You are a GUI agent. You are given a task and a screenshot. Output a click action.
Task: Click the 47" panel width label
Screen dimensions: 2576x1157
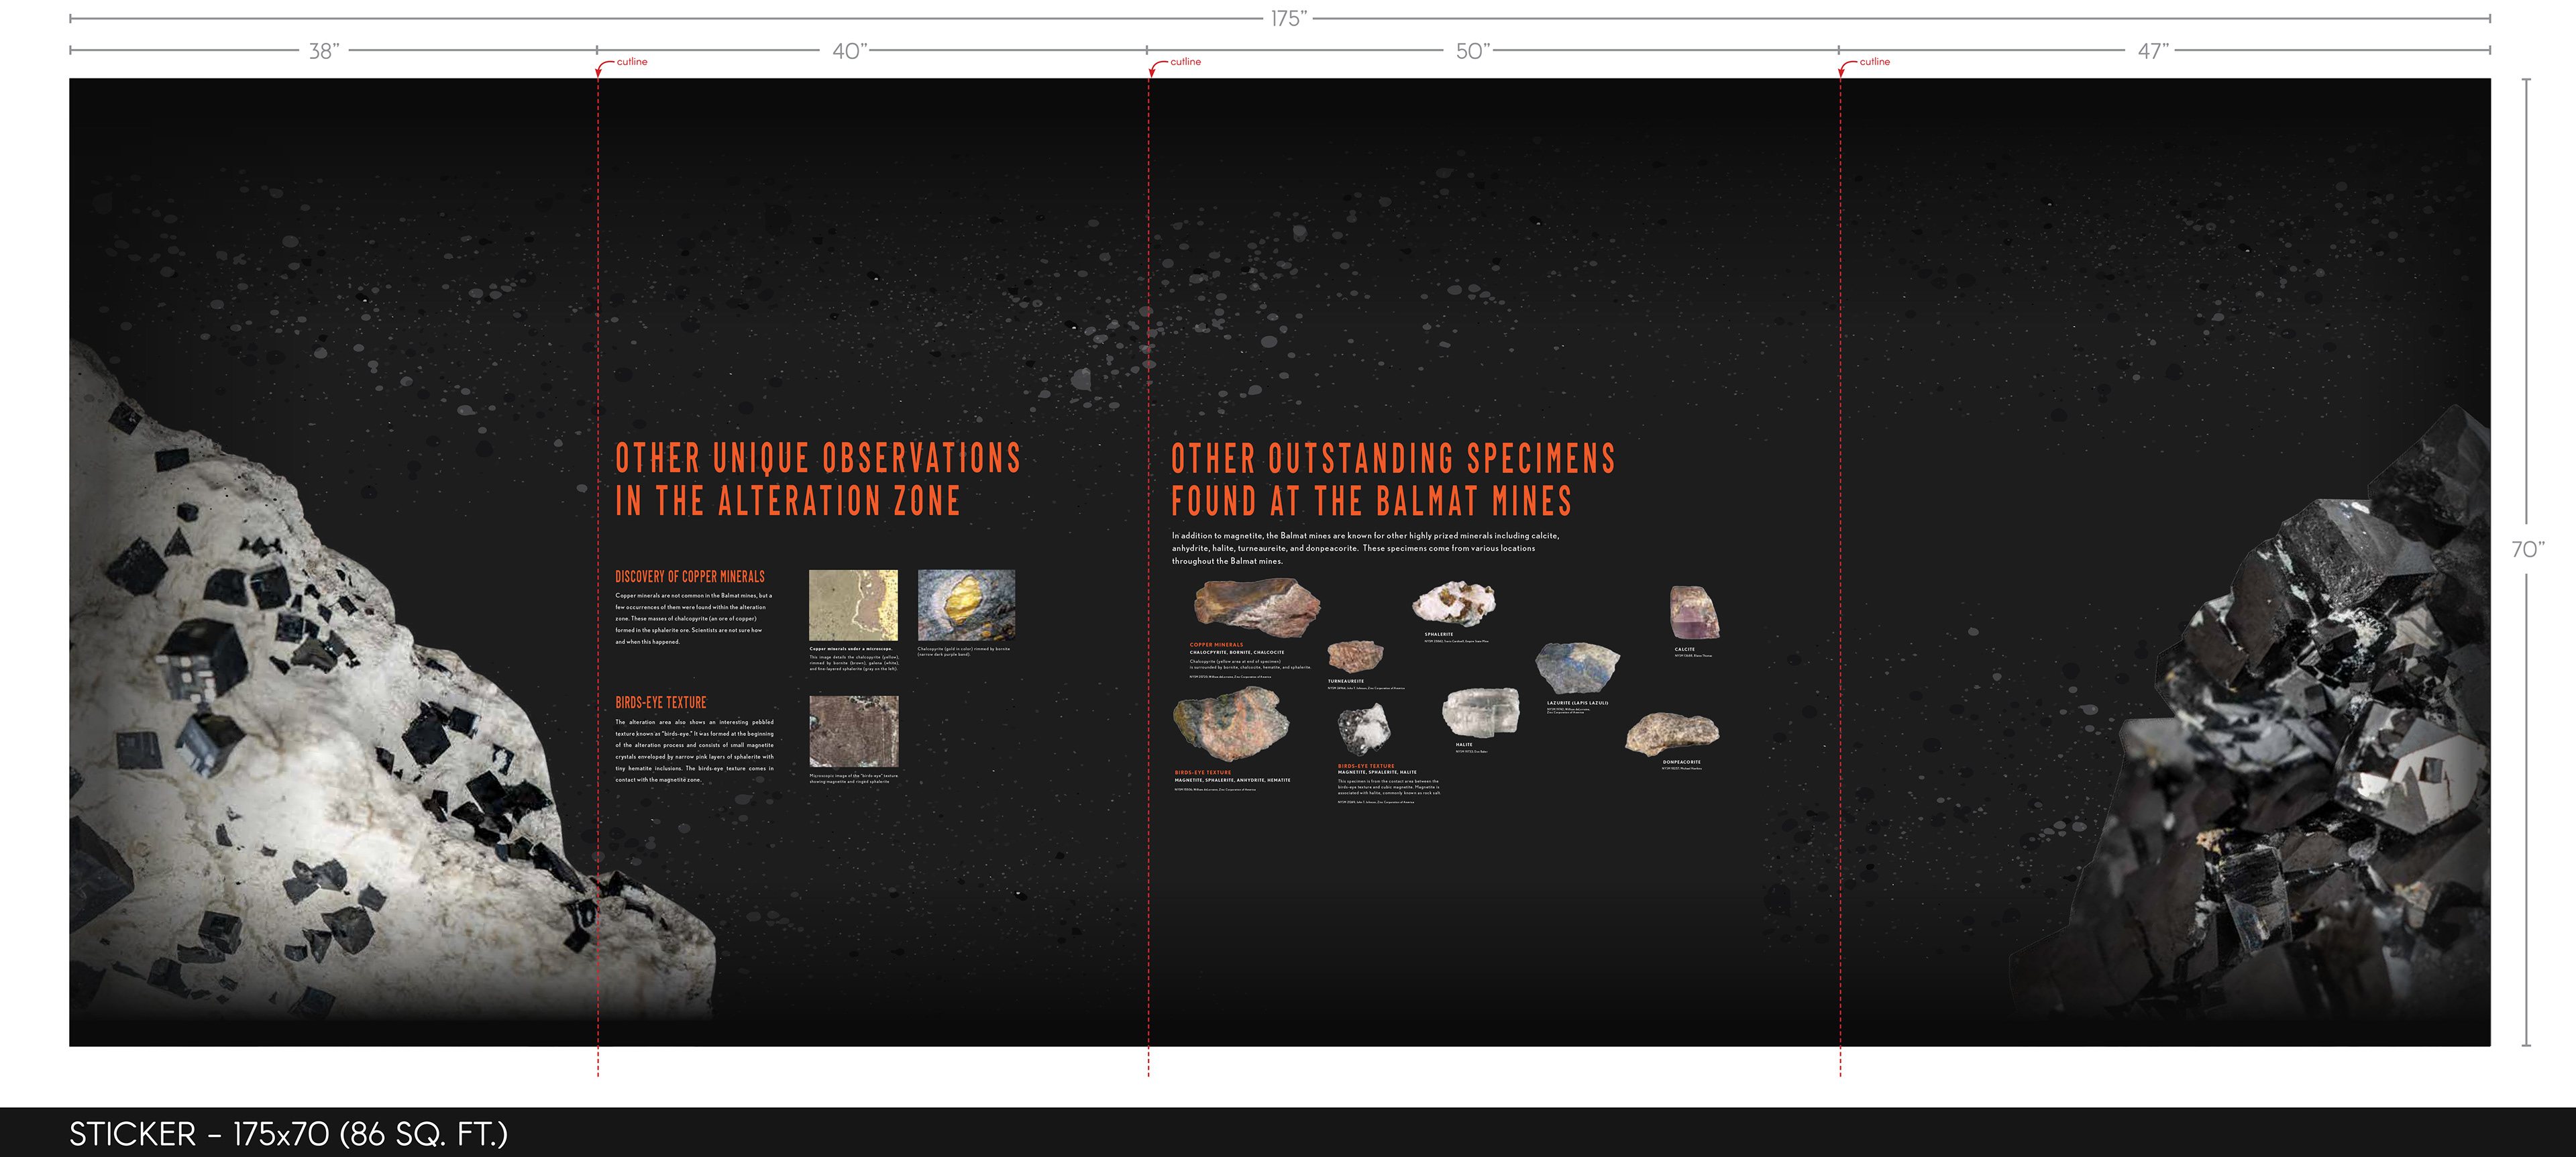pos(2153,50)
